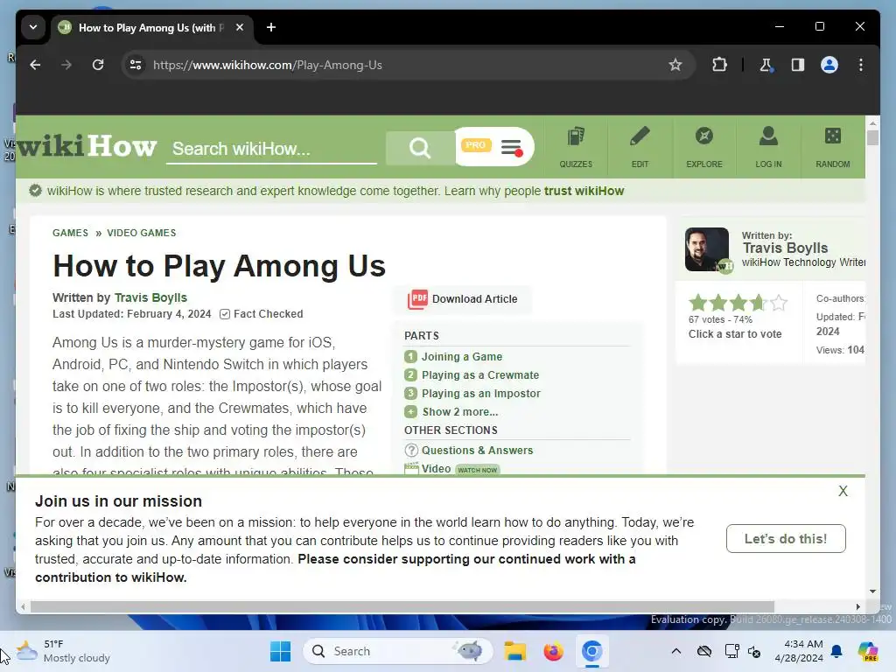
Task: Open the Chrome extensions puzzle icon
Action: point(719,65)
